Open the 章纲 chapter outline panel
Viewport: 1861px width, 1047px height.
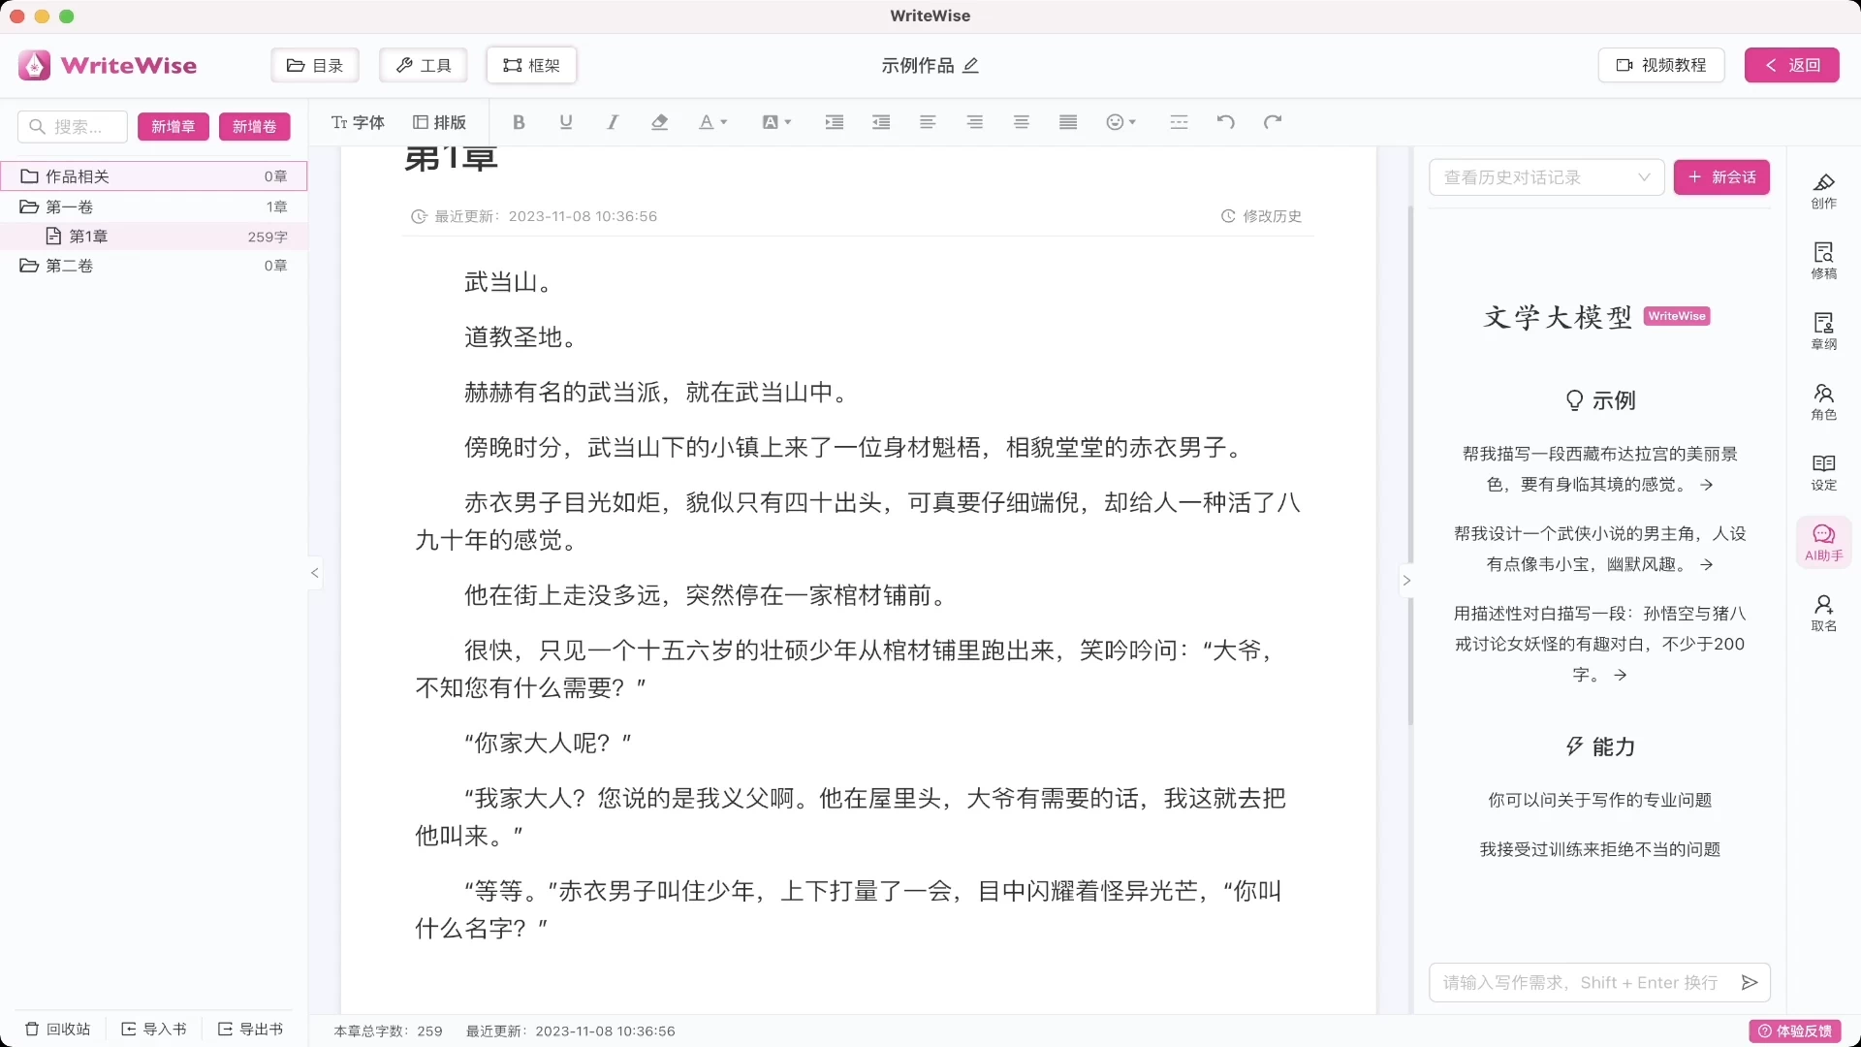click(x=1823, y=332)
